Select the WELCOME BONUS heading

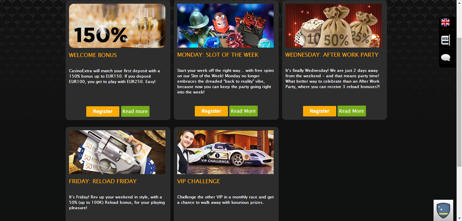(x=93, y=55)
